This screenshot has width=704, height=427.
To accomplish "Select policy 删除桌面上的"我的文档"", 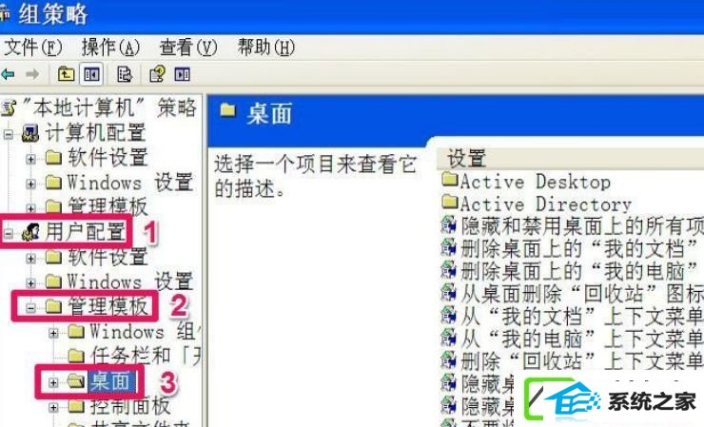I will click(579, 248).
